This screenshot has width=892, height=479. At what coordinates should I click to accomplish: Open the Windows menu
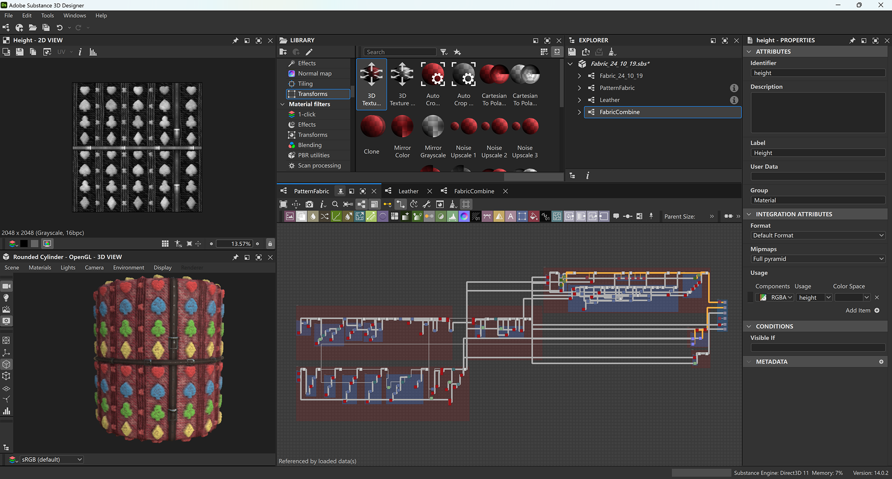(x=75, y=16)
